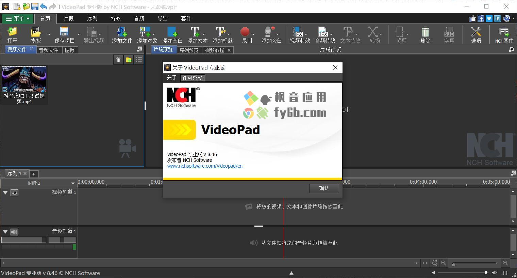The width and height of the screenshot is (517, 278).
Task: Close the About VideoPad dialog
Action: (x=335, y=67)
